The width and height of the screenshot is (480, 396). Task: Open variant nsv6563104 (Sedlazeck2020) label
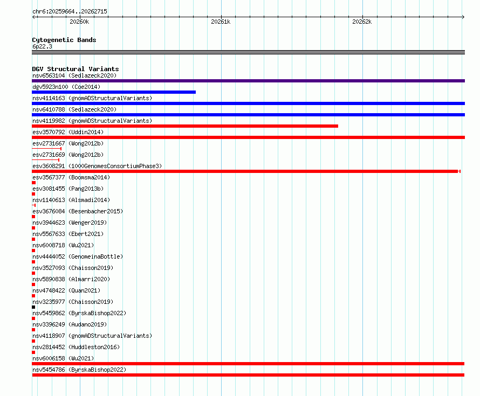(x=74, y=75)
